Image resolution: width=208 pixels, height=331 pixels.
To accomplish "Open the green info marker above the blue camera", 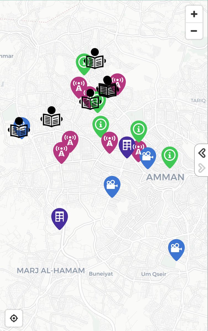I will 139,131.
